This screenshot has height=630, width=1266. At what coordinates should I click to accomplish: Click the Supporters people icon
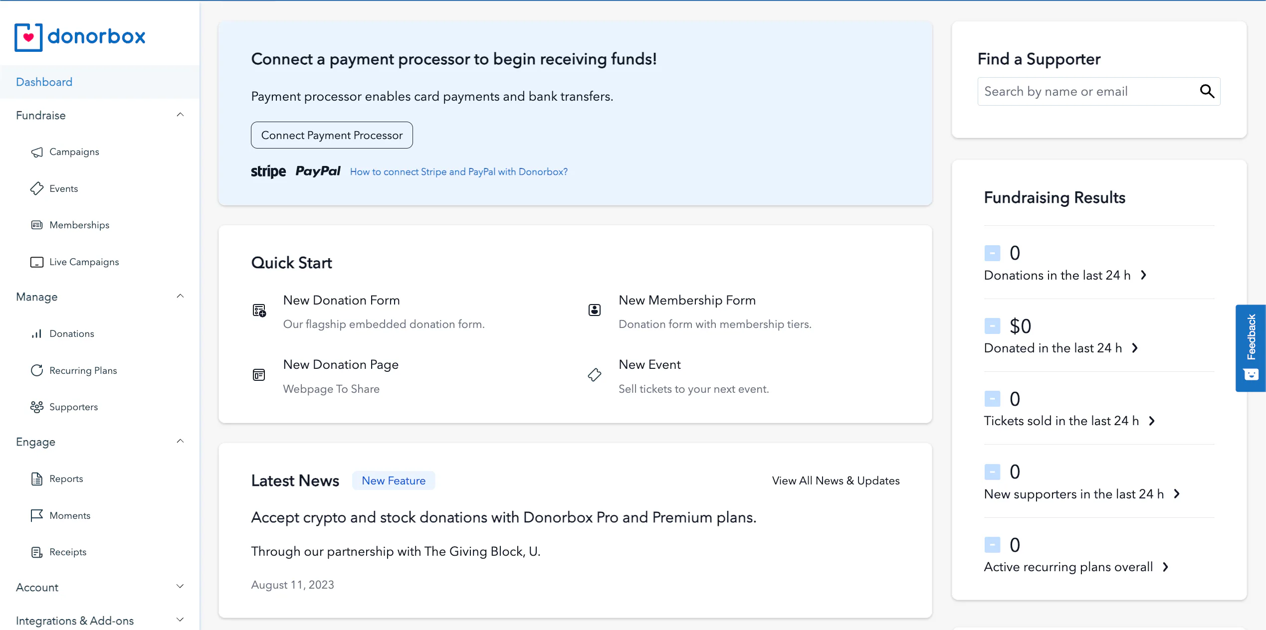click(x=37, y=407)
